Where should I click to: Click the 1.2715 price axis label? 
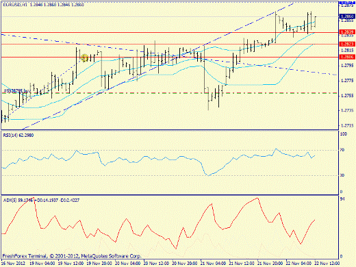347,125
